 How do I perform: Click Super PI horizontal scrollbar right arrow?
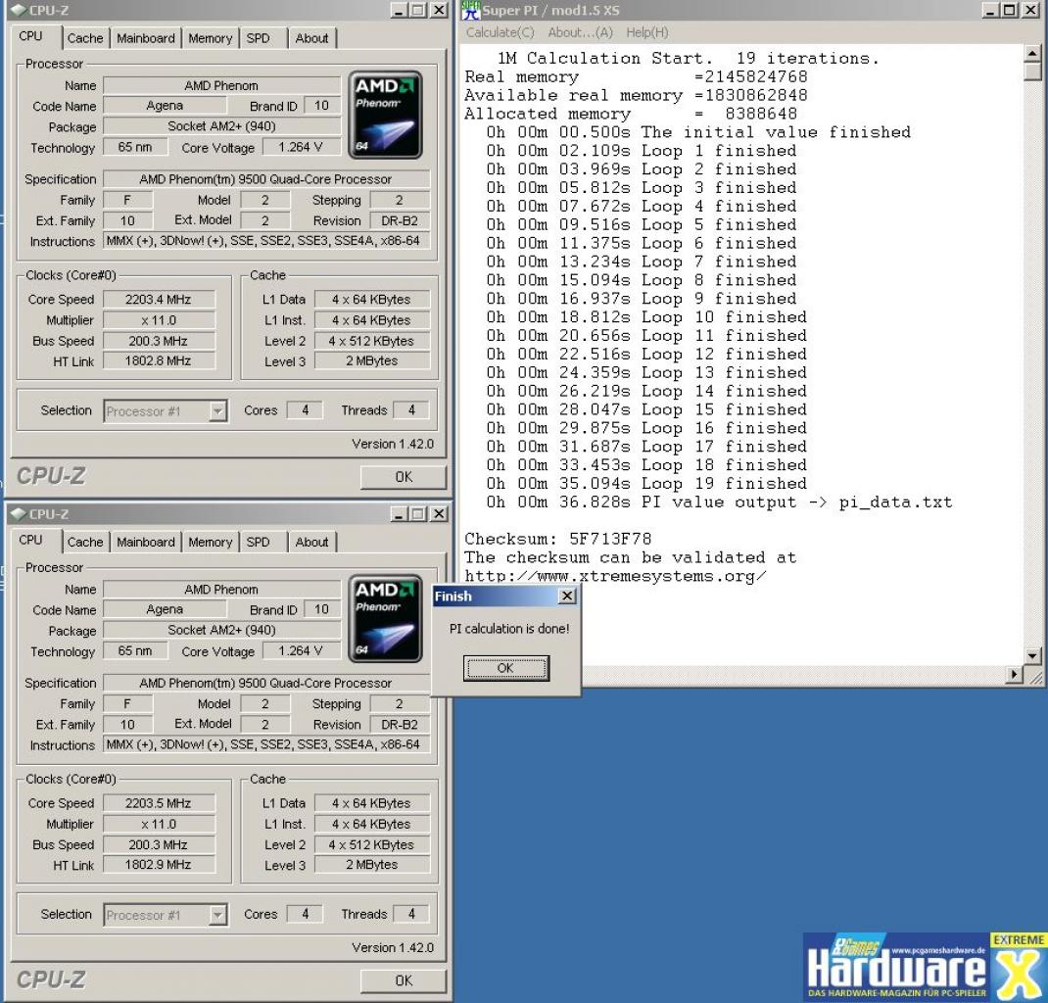click(1014, 675)
